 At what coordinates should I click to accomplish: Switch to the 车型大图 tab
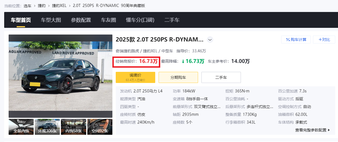51,20
